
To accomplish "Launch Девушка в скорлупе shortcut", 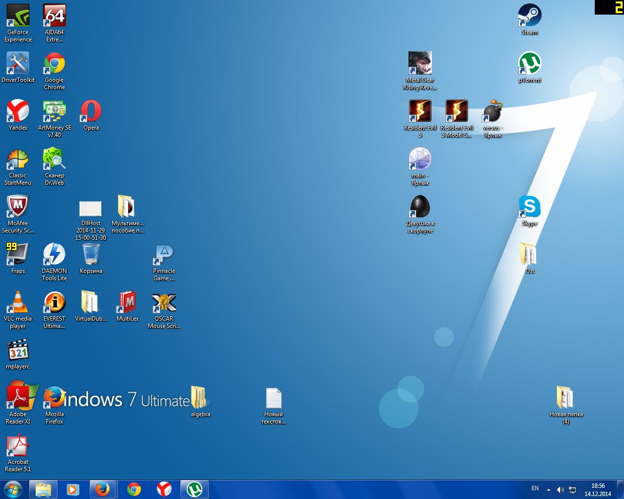I will 420,214.
